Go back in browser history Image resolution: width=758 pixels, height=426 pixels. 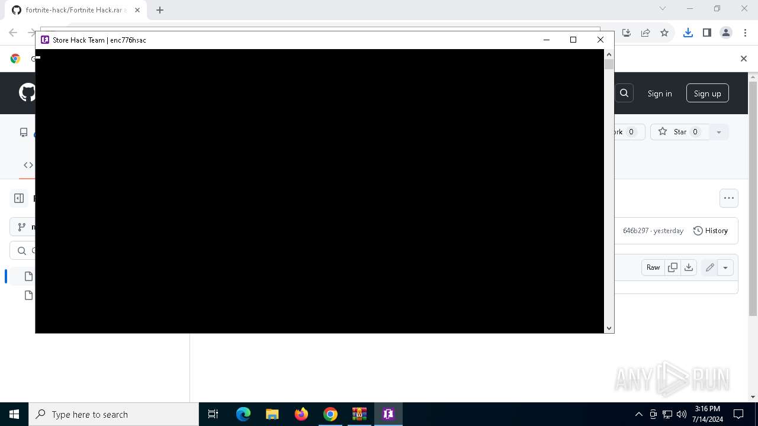click(x=13, y=33)
